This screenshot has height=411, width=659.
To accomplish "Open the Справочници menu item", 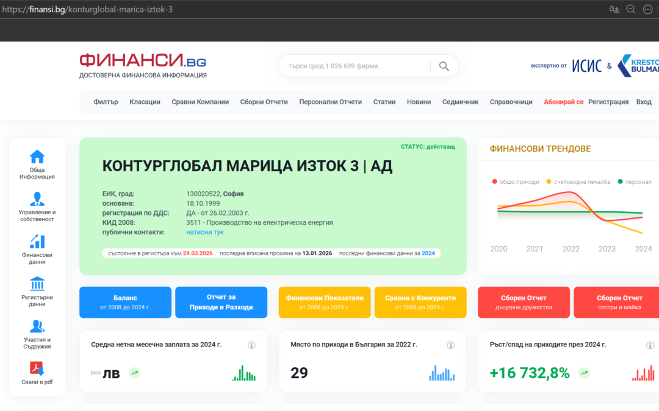I will [x=511, y=102].
